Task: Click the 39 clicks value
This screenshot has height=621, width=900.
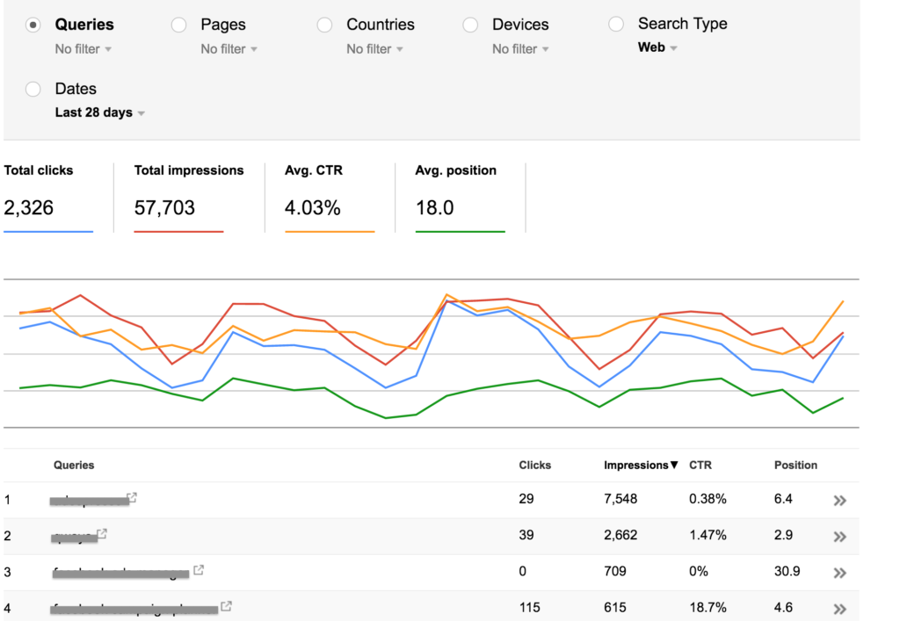Action: (x=526, y=535)
